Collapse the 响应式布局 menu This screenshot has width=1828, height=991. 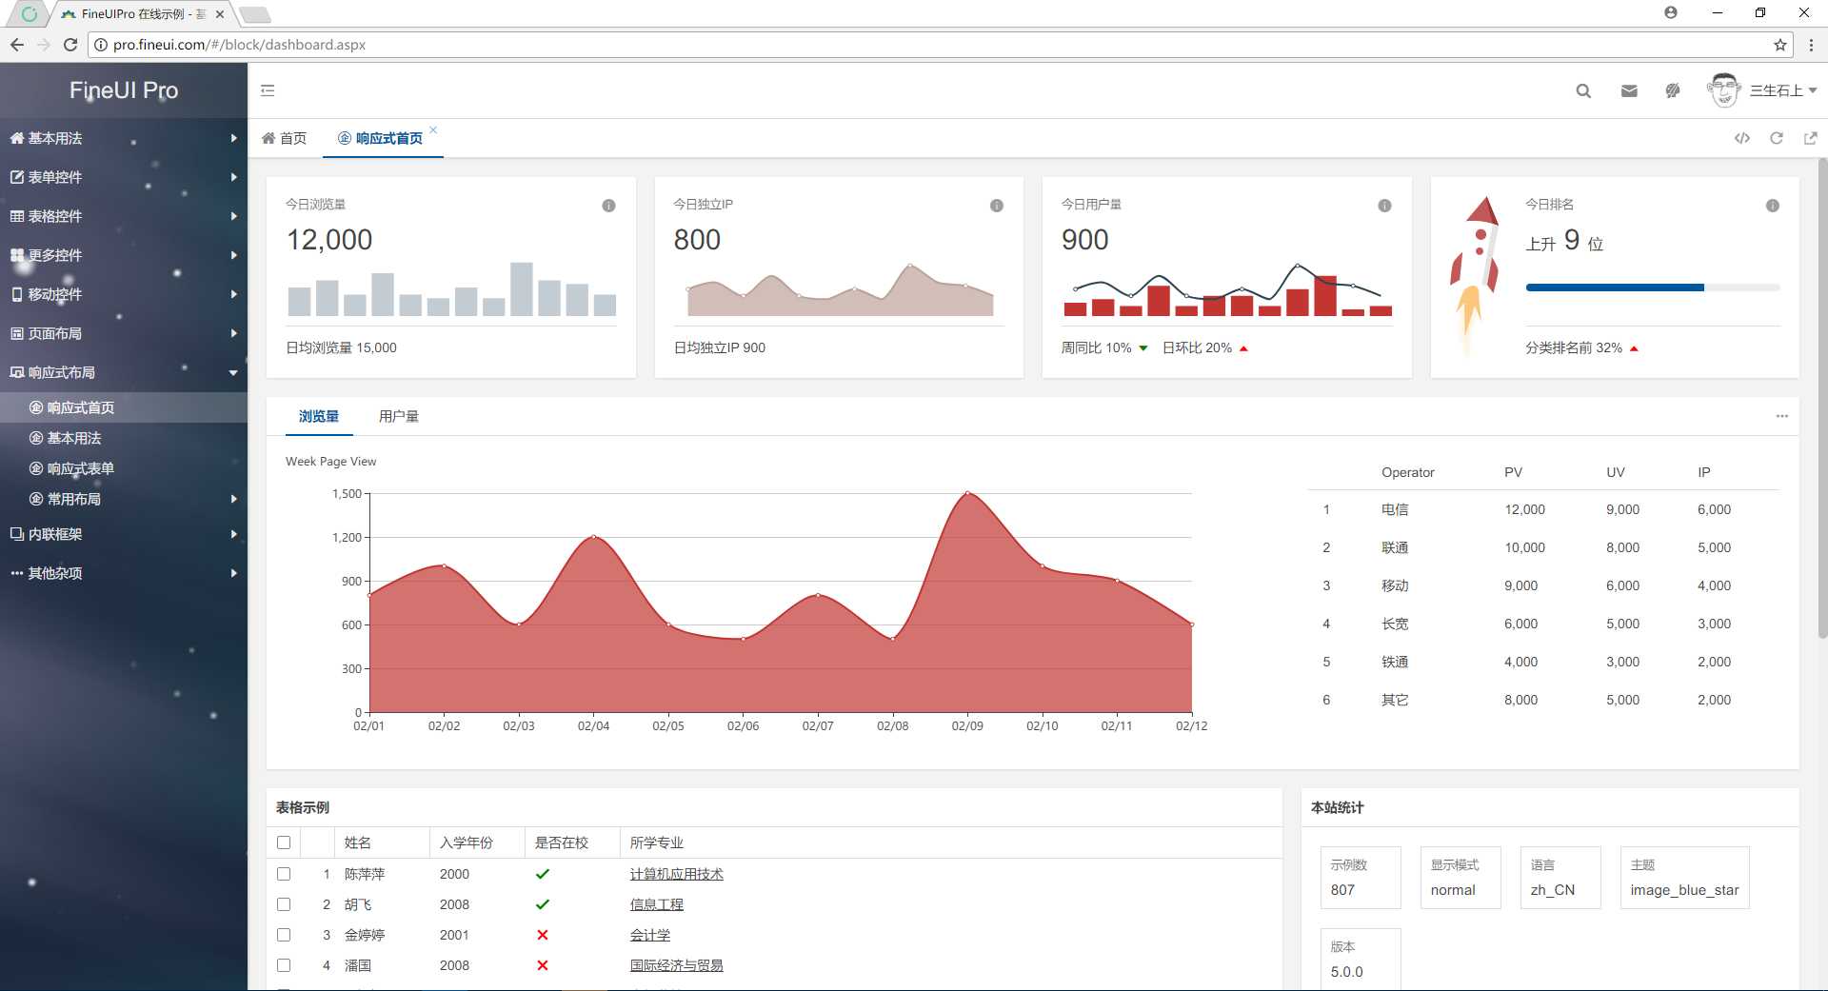coord(124,372)
